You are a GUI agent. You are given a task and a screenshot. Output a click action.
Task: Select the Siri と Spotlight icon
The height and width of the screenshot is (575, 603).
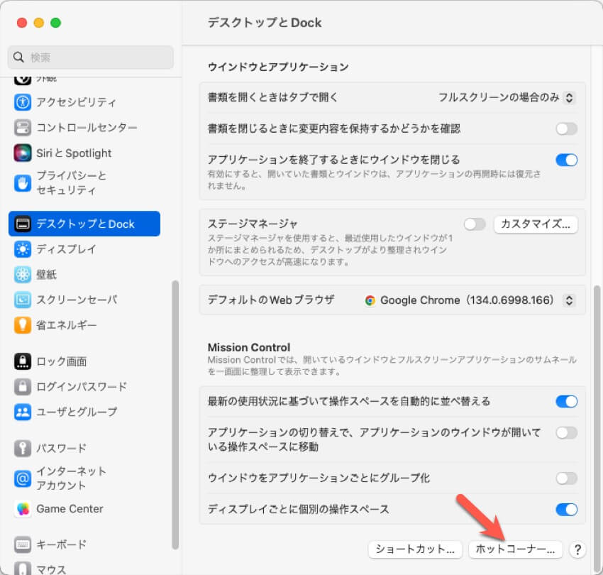[23, 153]
